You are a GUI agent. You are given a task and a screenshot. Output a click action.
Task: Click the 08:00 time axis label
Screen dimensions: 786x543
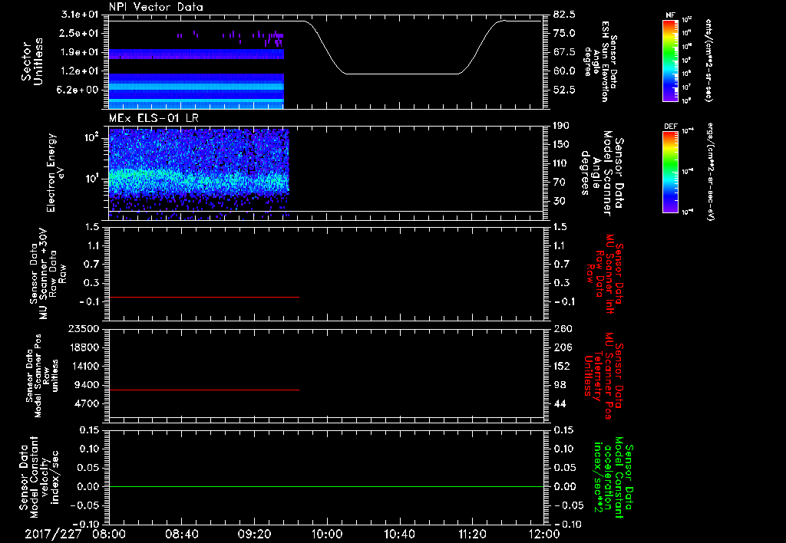click(109, 534)
